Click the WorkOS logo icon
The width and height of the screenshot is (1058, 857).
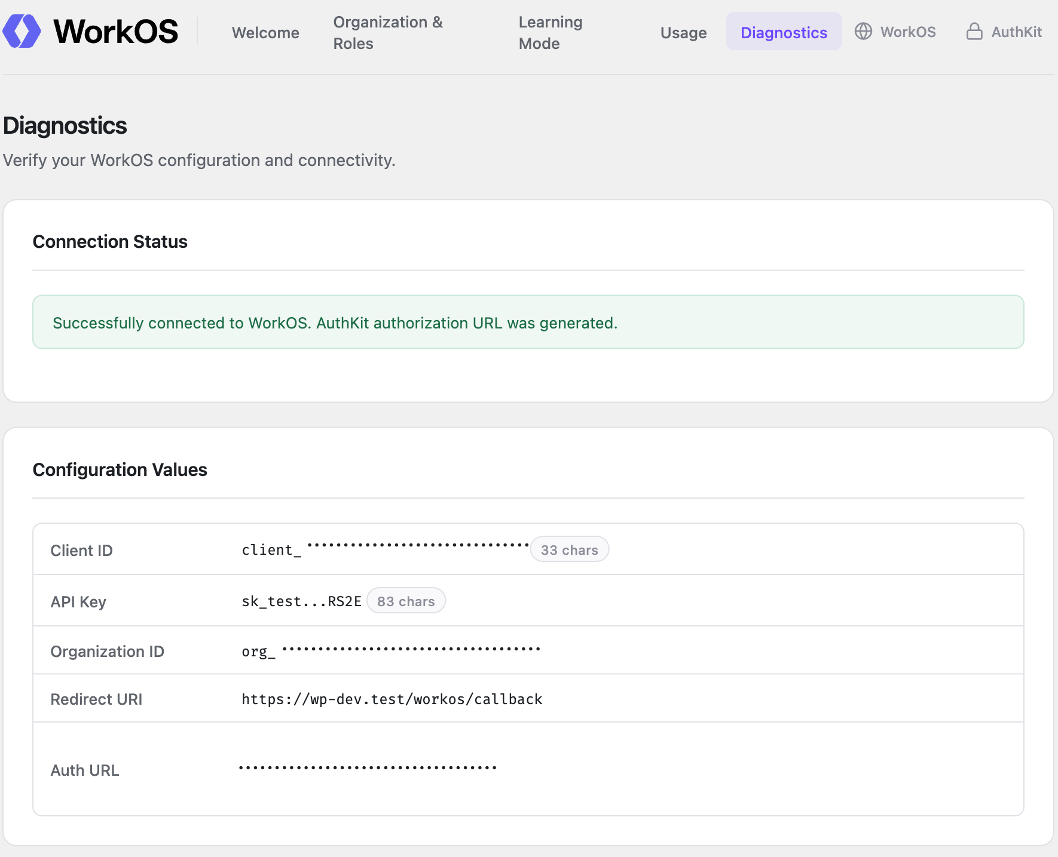tap(22, 31)
